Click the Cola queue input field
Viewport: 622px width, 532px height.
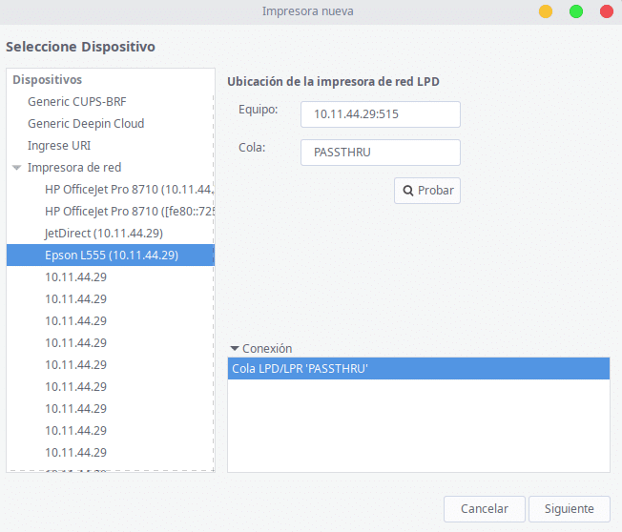pos(380,153)
